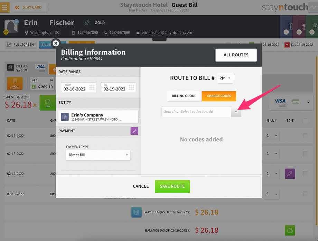Open the Route To Bill number dropdown
The width and height of the screenshot is (318, 241).
pos(225,78)
